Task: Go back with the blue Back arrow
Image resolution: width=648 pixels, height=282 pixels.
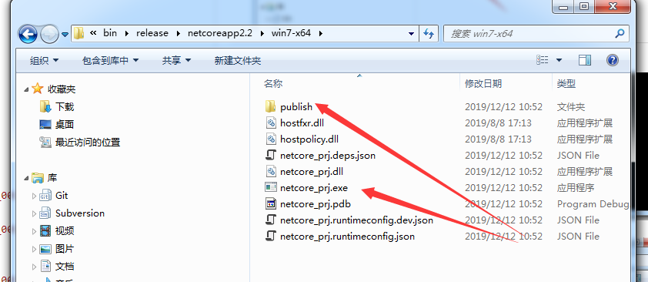Action: click(x=28, y=34)
